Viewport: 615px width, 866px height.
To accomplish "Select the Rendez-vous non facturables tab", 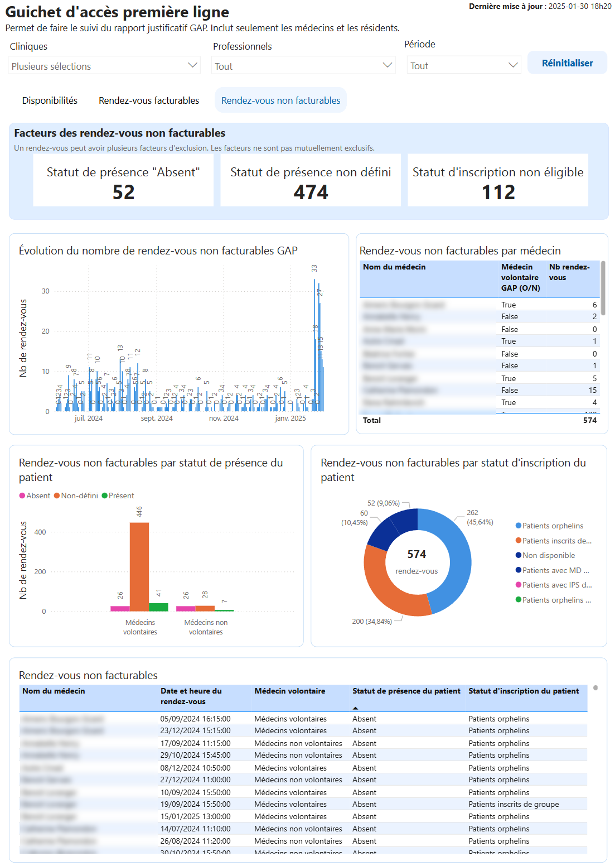I will (x=280, y=100).
